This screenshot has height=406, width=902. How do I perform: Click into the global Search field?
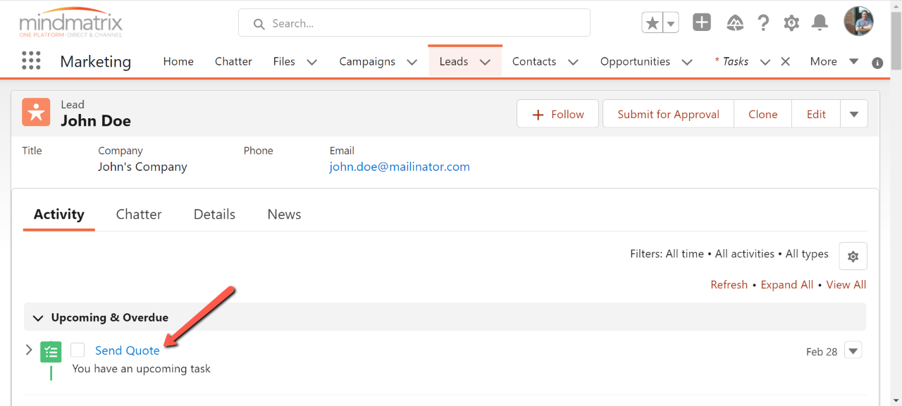click(414, 23)
